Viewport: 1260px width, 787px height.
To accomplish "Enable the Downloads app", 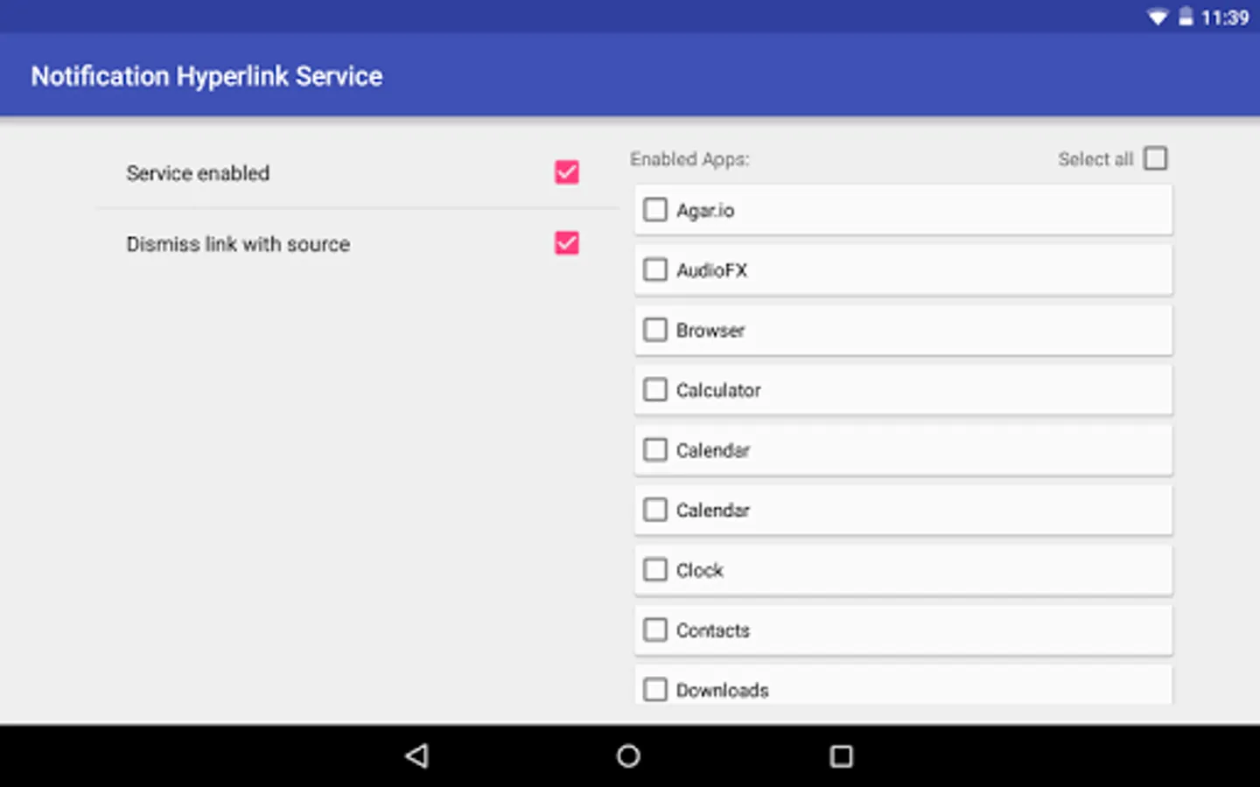I will click(654, 689).
